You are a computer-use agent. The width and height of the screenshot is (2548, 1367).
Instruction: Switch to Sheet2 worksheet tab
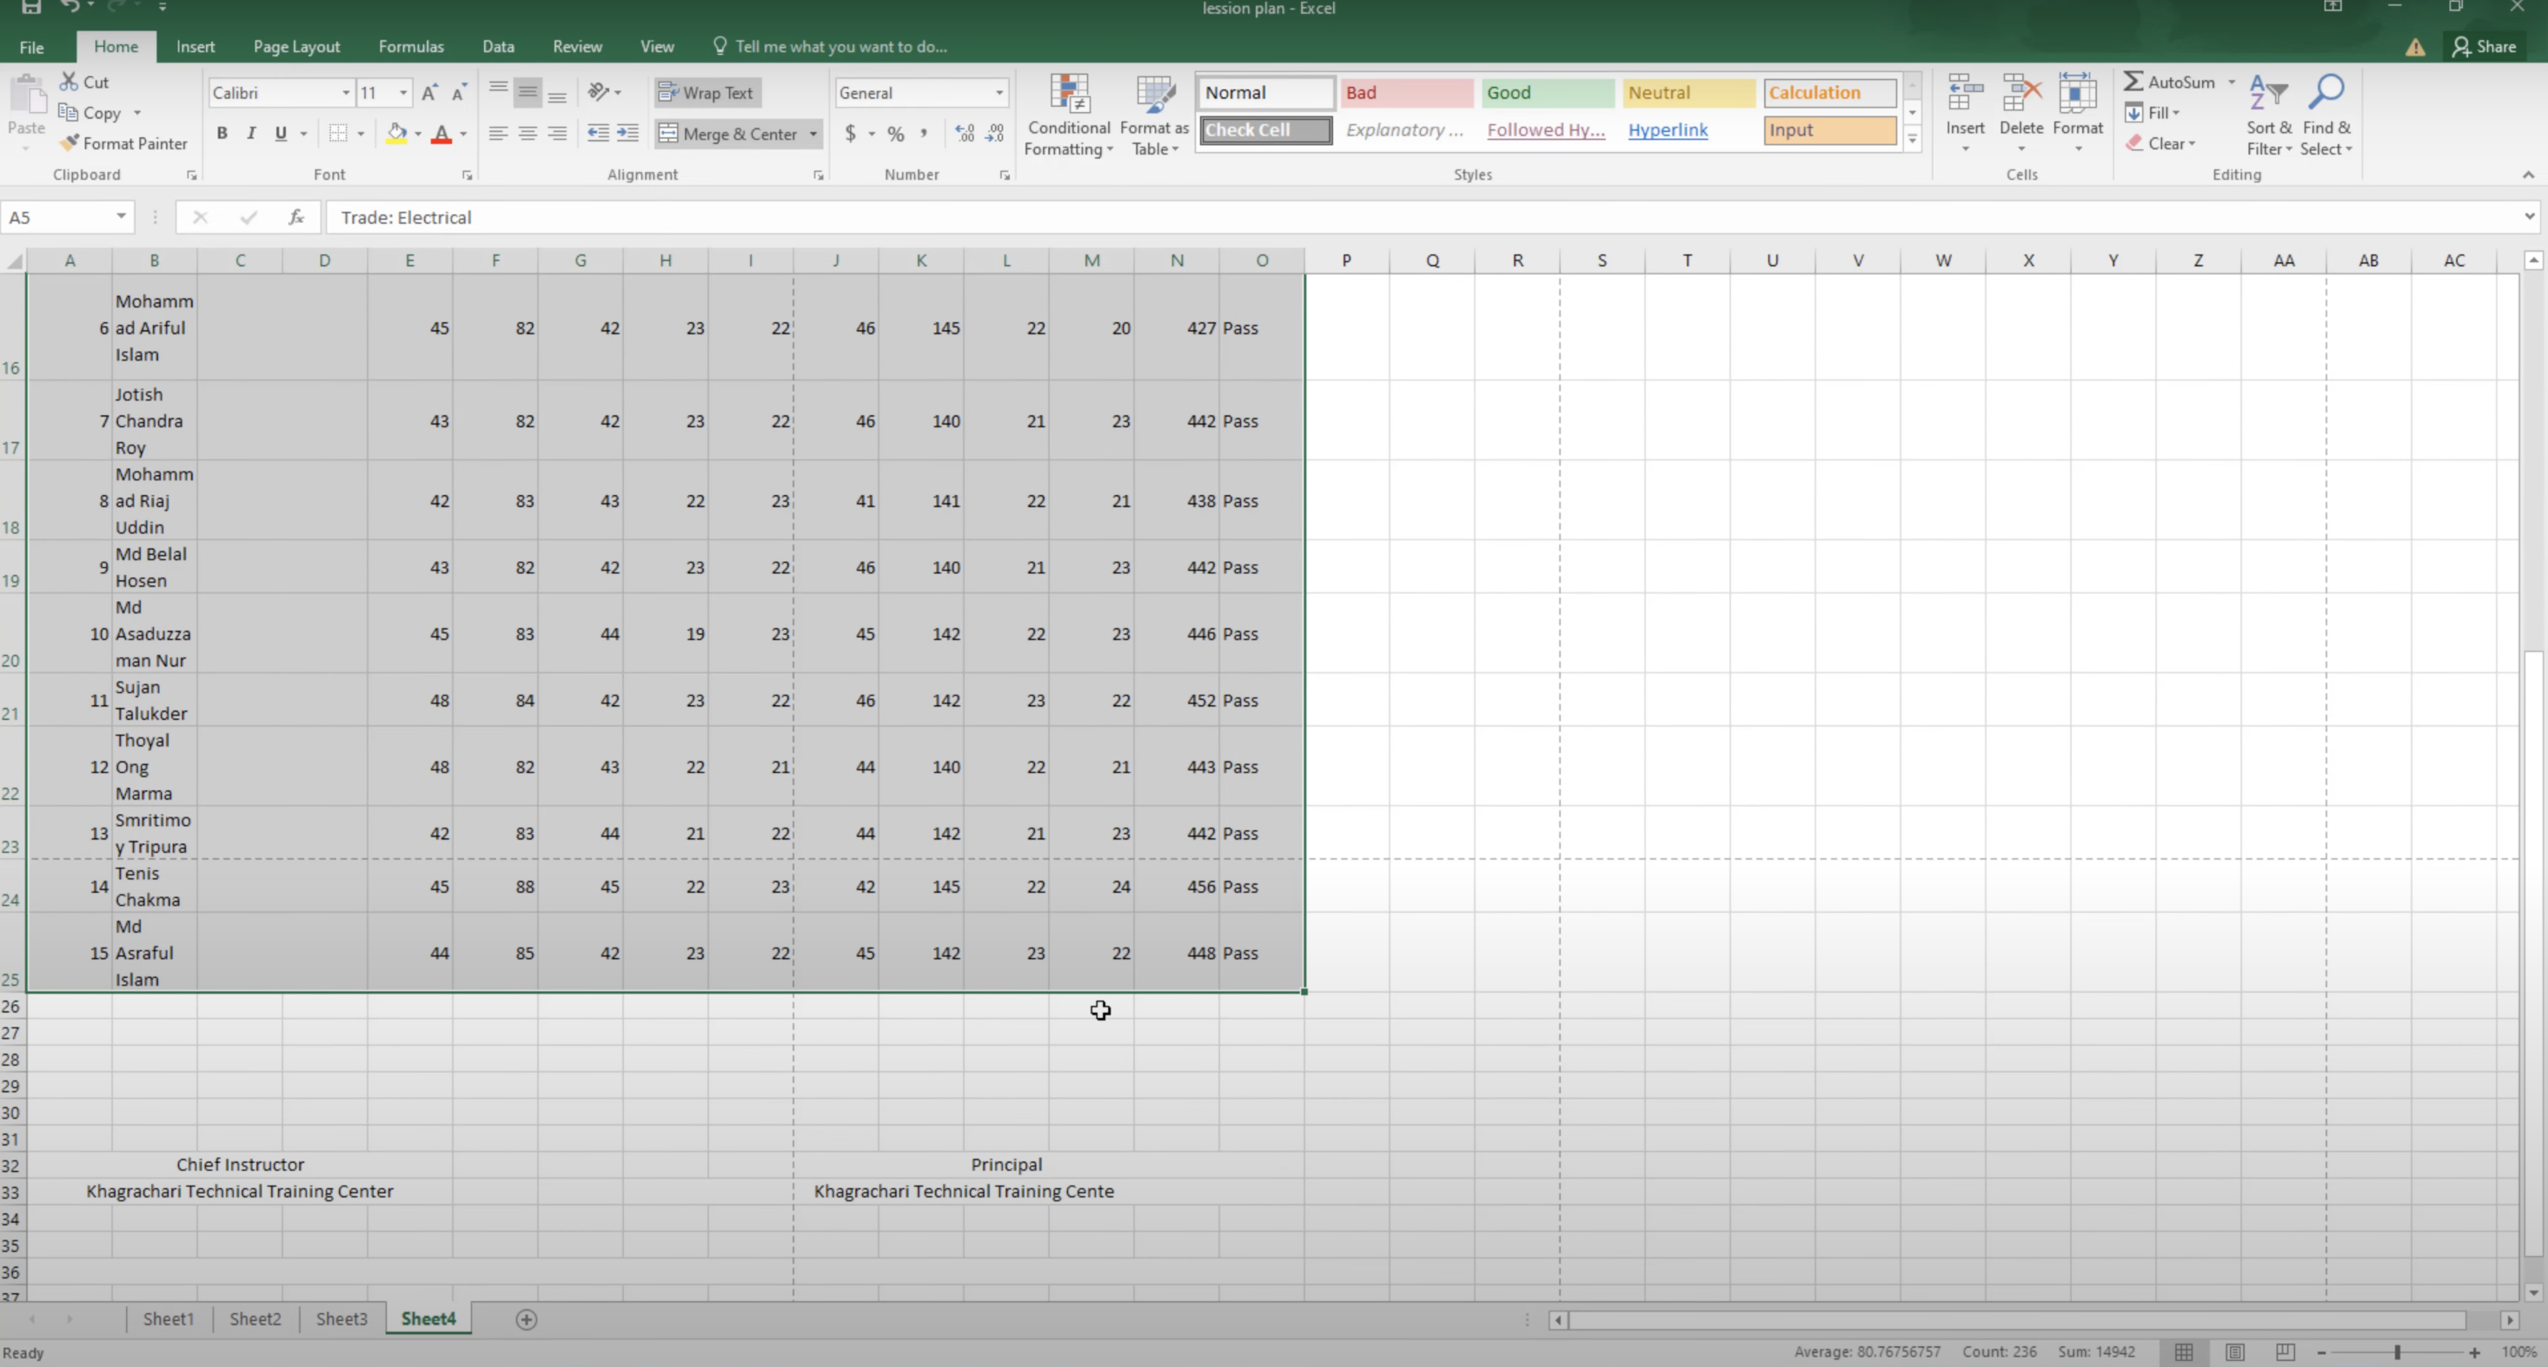(x=255, y=1318)
